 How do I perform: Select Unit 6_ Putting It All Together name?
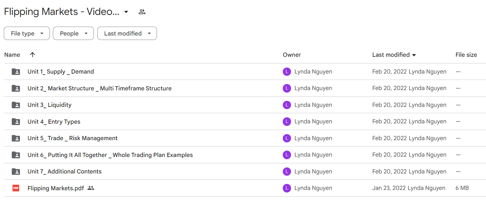point(110,155)
